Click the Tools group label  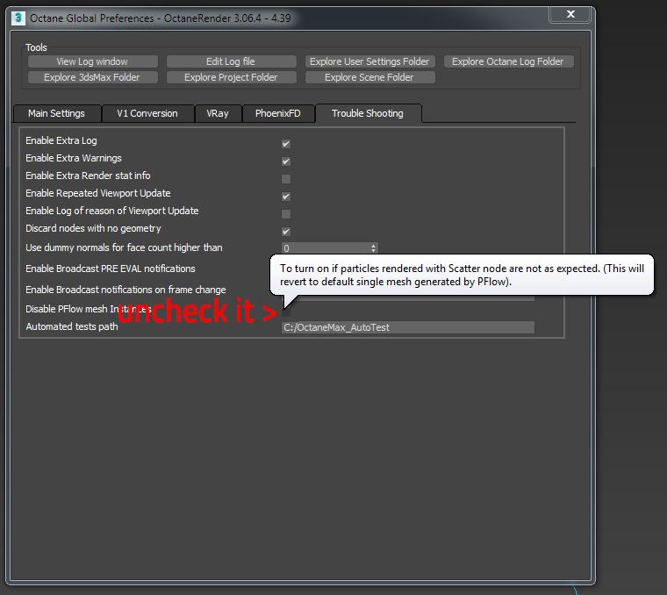tap(36, 47)
